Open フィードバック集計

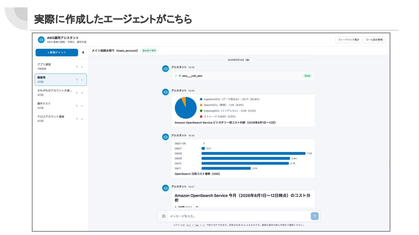tap(349, 40)
